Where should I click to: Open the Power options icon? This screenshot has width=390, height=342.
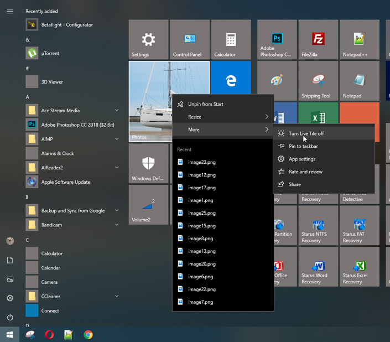pos(10,317)
